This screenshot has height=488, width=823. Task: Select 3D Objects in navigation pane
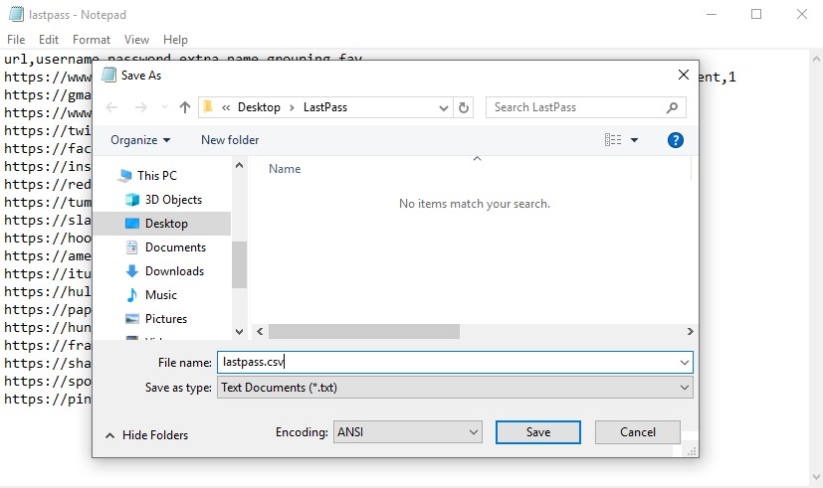(173, 200)
